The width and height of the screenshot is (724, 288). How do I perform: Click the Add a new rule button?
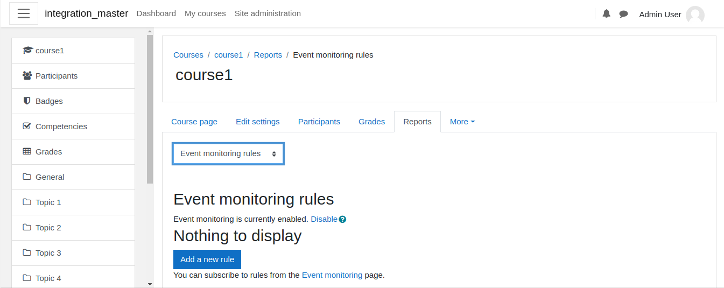pos(207,259)
